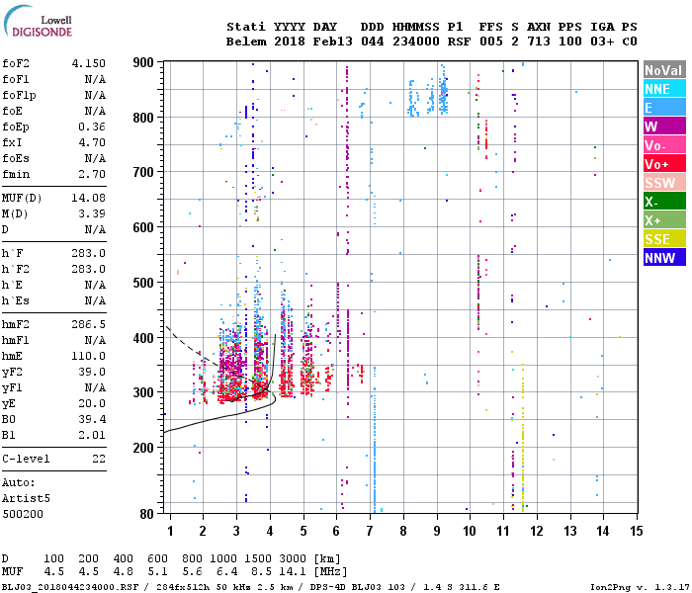The image size is (692, 593).
Task: Select the B0 value 39.4
Action: (92, 419)
